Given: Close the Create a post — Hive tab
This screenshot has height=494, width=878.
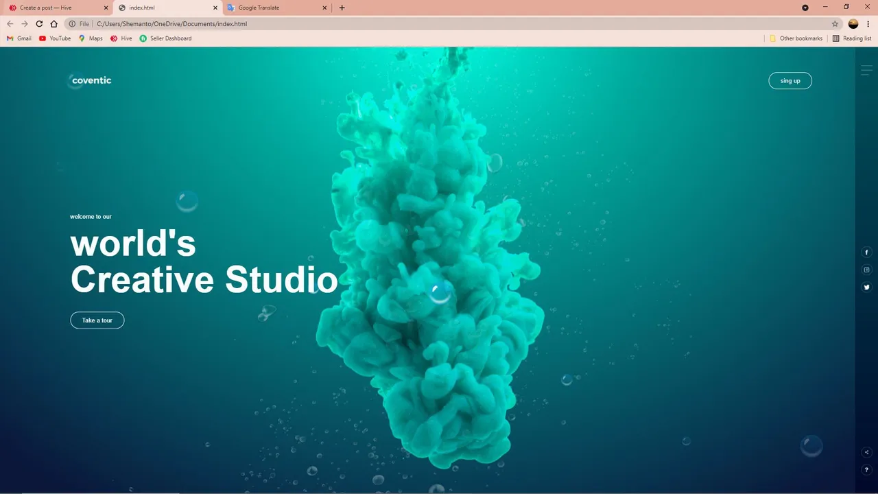Looking at the screenshot, I should [106, 8].
